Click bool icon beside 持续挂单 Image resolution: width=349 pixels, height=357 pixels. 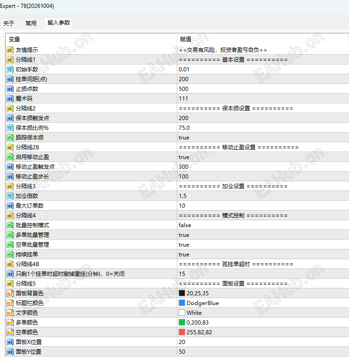coord(10,255)
